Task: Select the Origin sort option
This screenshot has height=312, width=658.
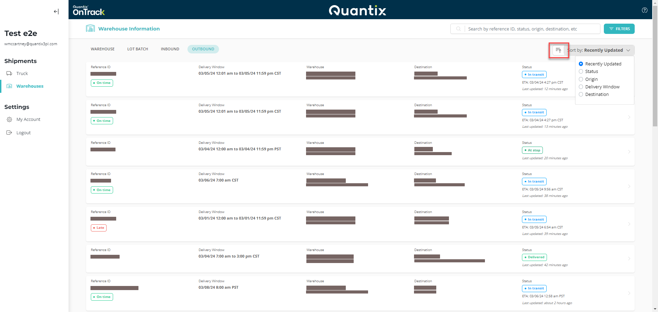Action: click(x=581, y=79)
